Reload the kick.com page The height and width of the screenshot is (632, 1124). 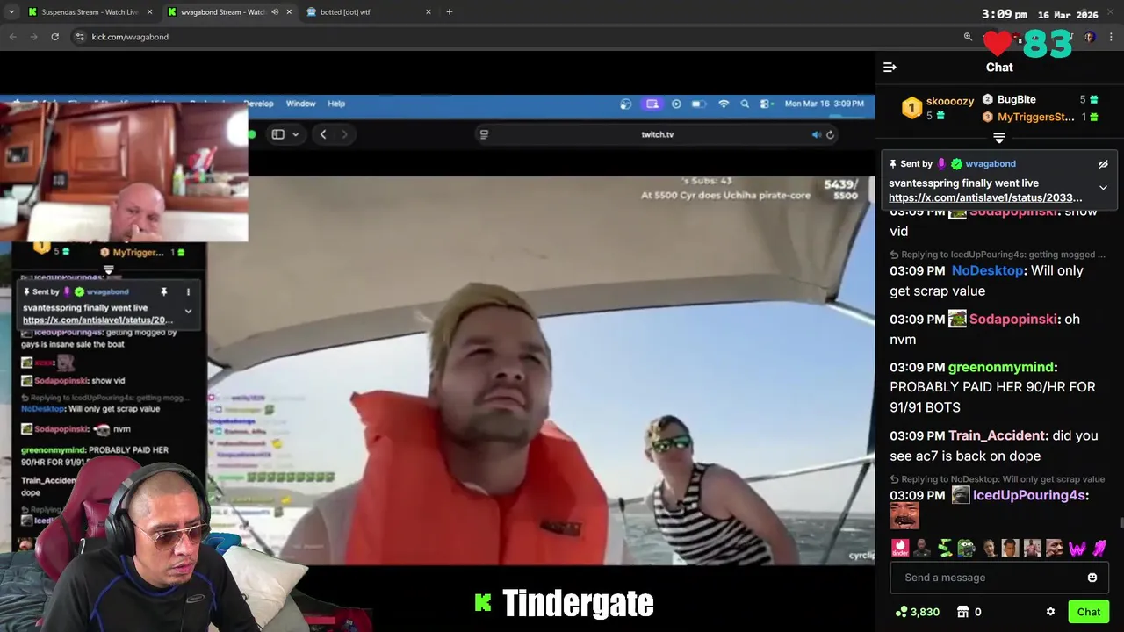(54, 37)
